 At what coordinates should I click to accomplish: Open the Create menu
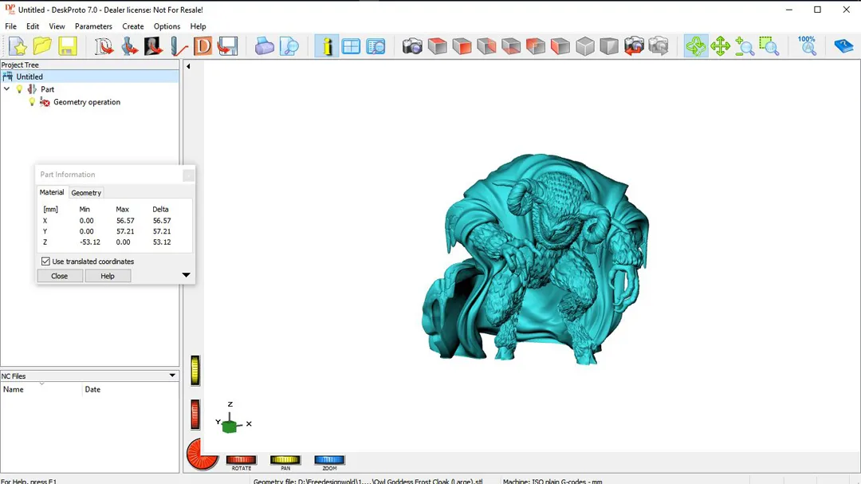tap(133, 26)
